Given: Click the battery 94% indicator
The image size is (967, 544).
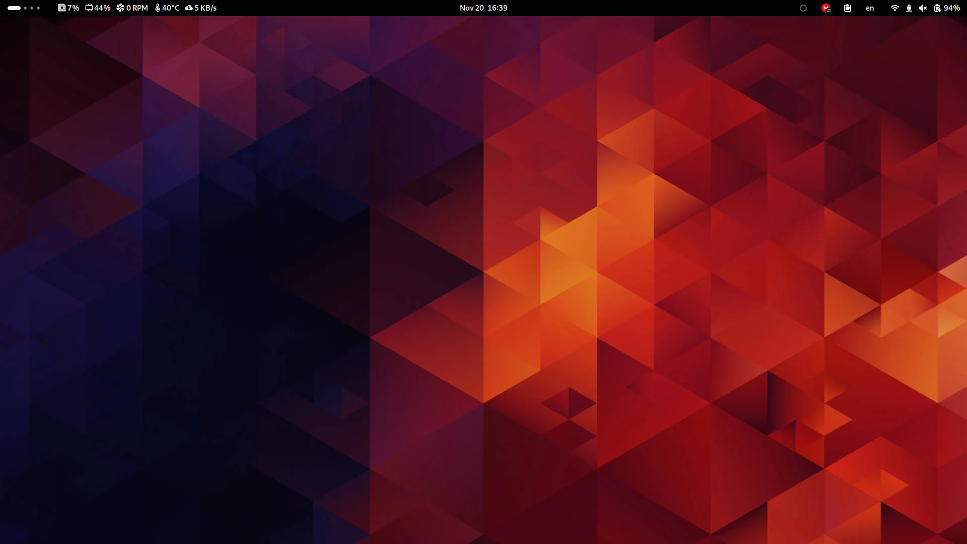Looking at the screenshot, I should (x=947, y=8).
